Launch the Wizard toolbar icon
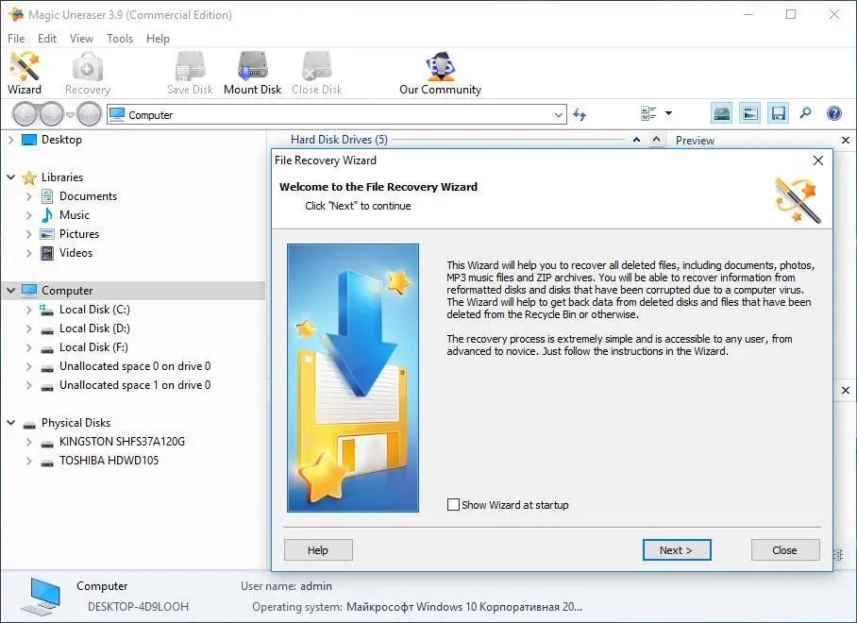 pyautogui.click(x=24, y=74)
